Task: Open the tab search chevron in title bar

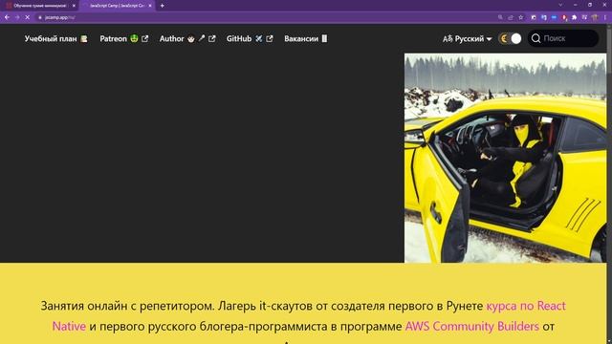Action: (560, 5)
